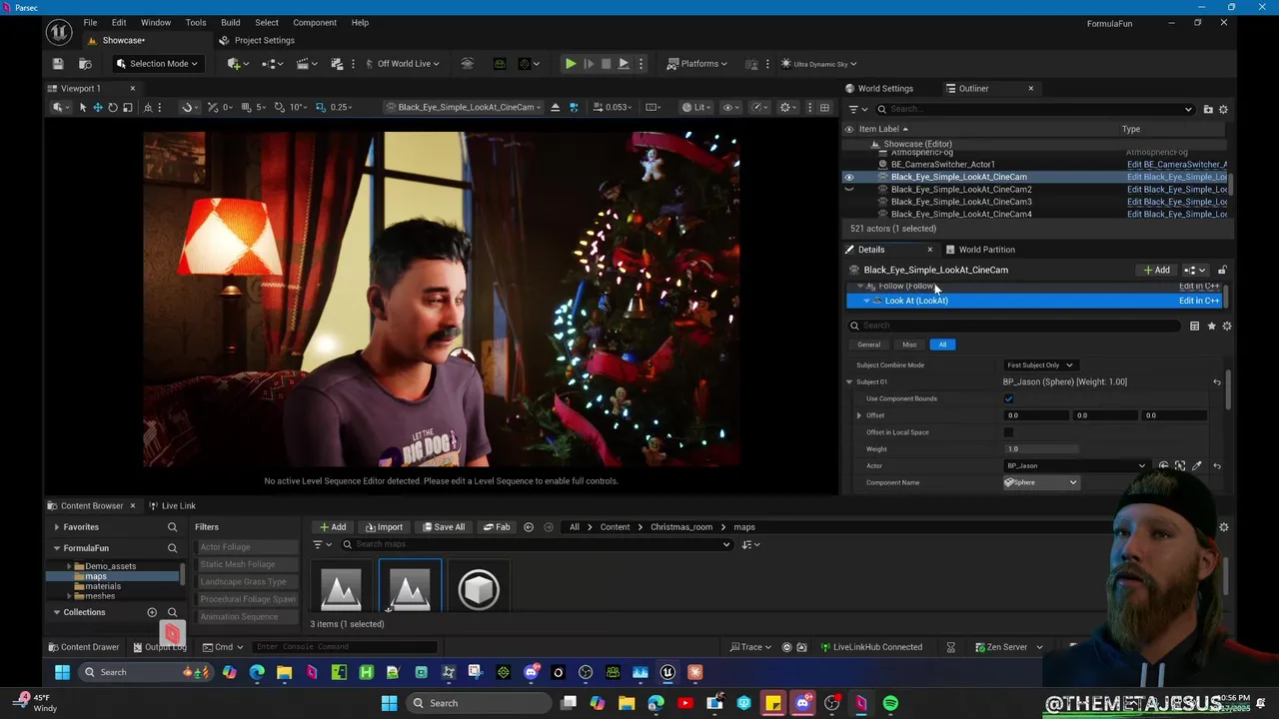
Task: Collapse the Subject 01 section
Action: (x=849, y=382)
